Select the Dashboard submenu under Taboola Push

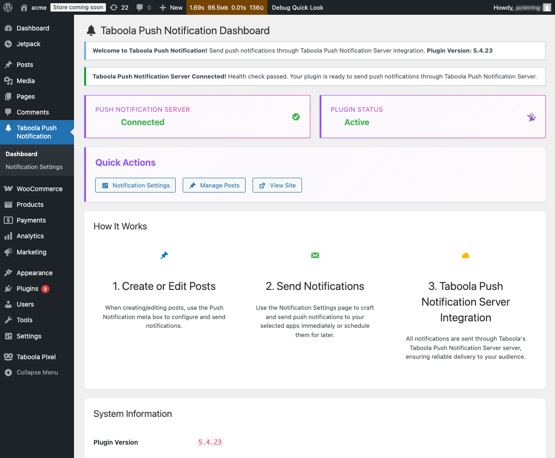tap(22, 154)
